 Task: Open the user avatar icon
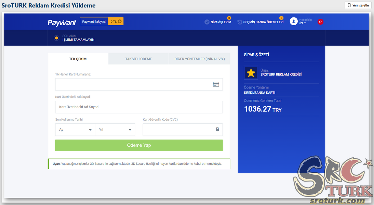tap(294, 21)
